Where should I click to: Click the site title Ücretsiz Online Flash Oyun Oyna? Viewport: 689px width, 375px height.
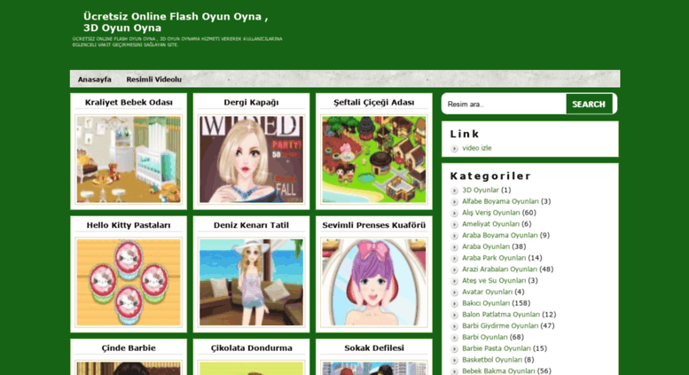(176, 22)
